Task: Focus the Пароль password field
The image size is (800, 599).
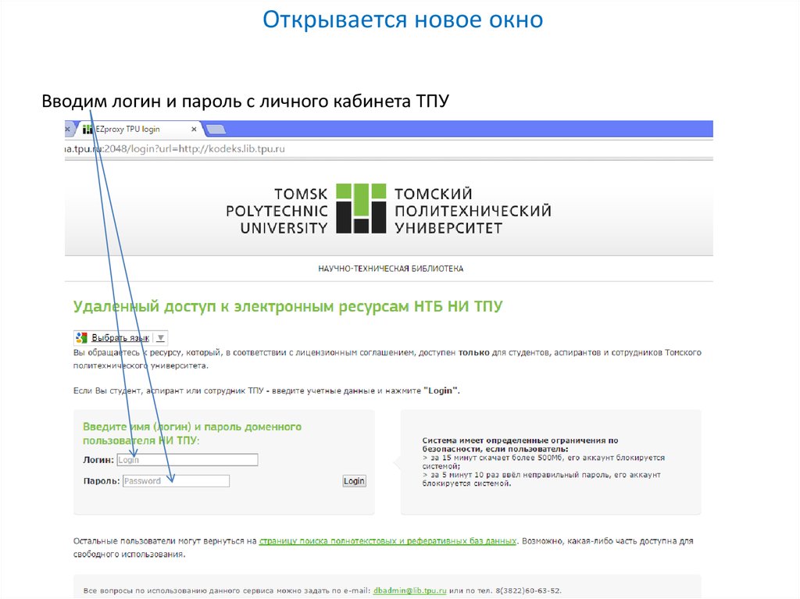Action: tap(176, 480)
